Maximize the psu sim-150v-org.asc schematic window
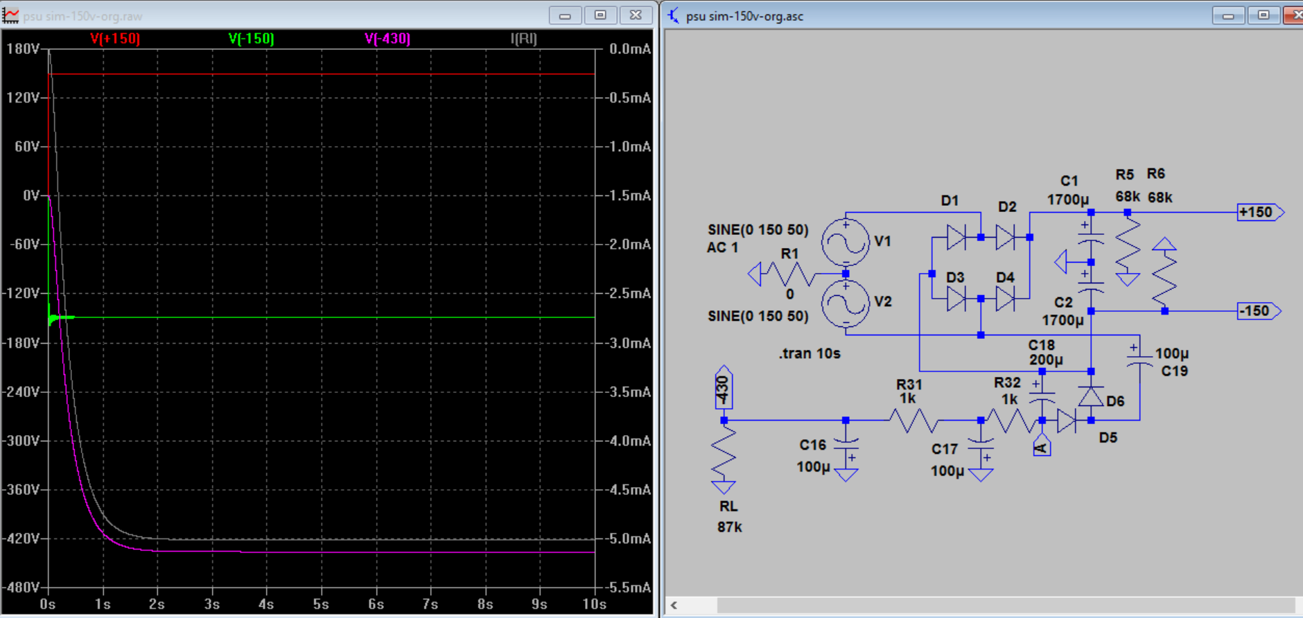1303x618 pixels. click(x=1263, y=15)
